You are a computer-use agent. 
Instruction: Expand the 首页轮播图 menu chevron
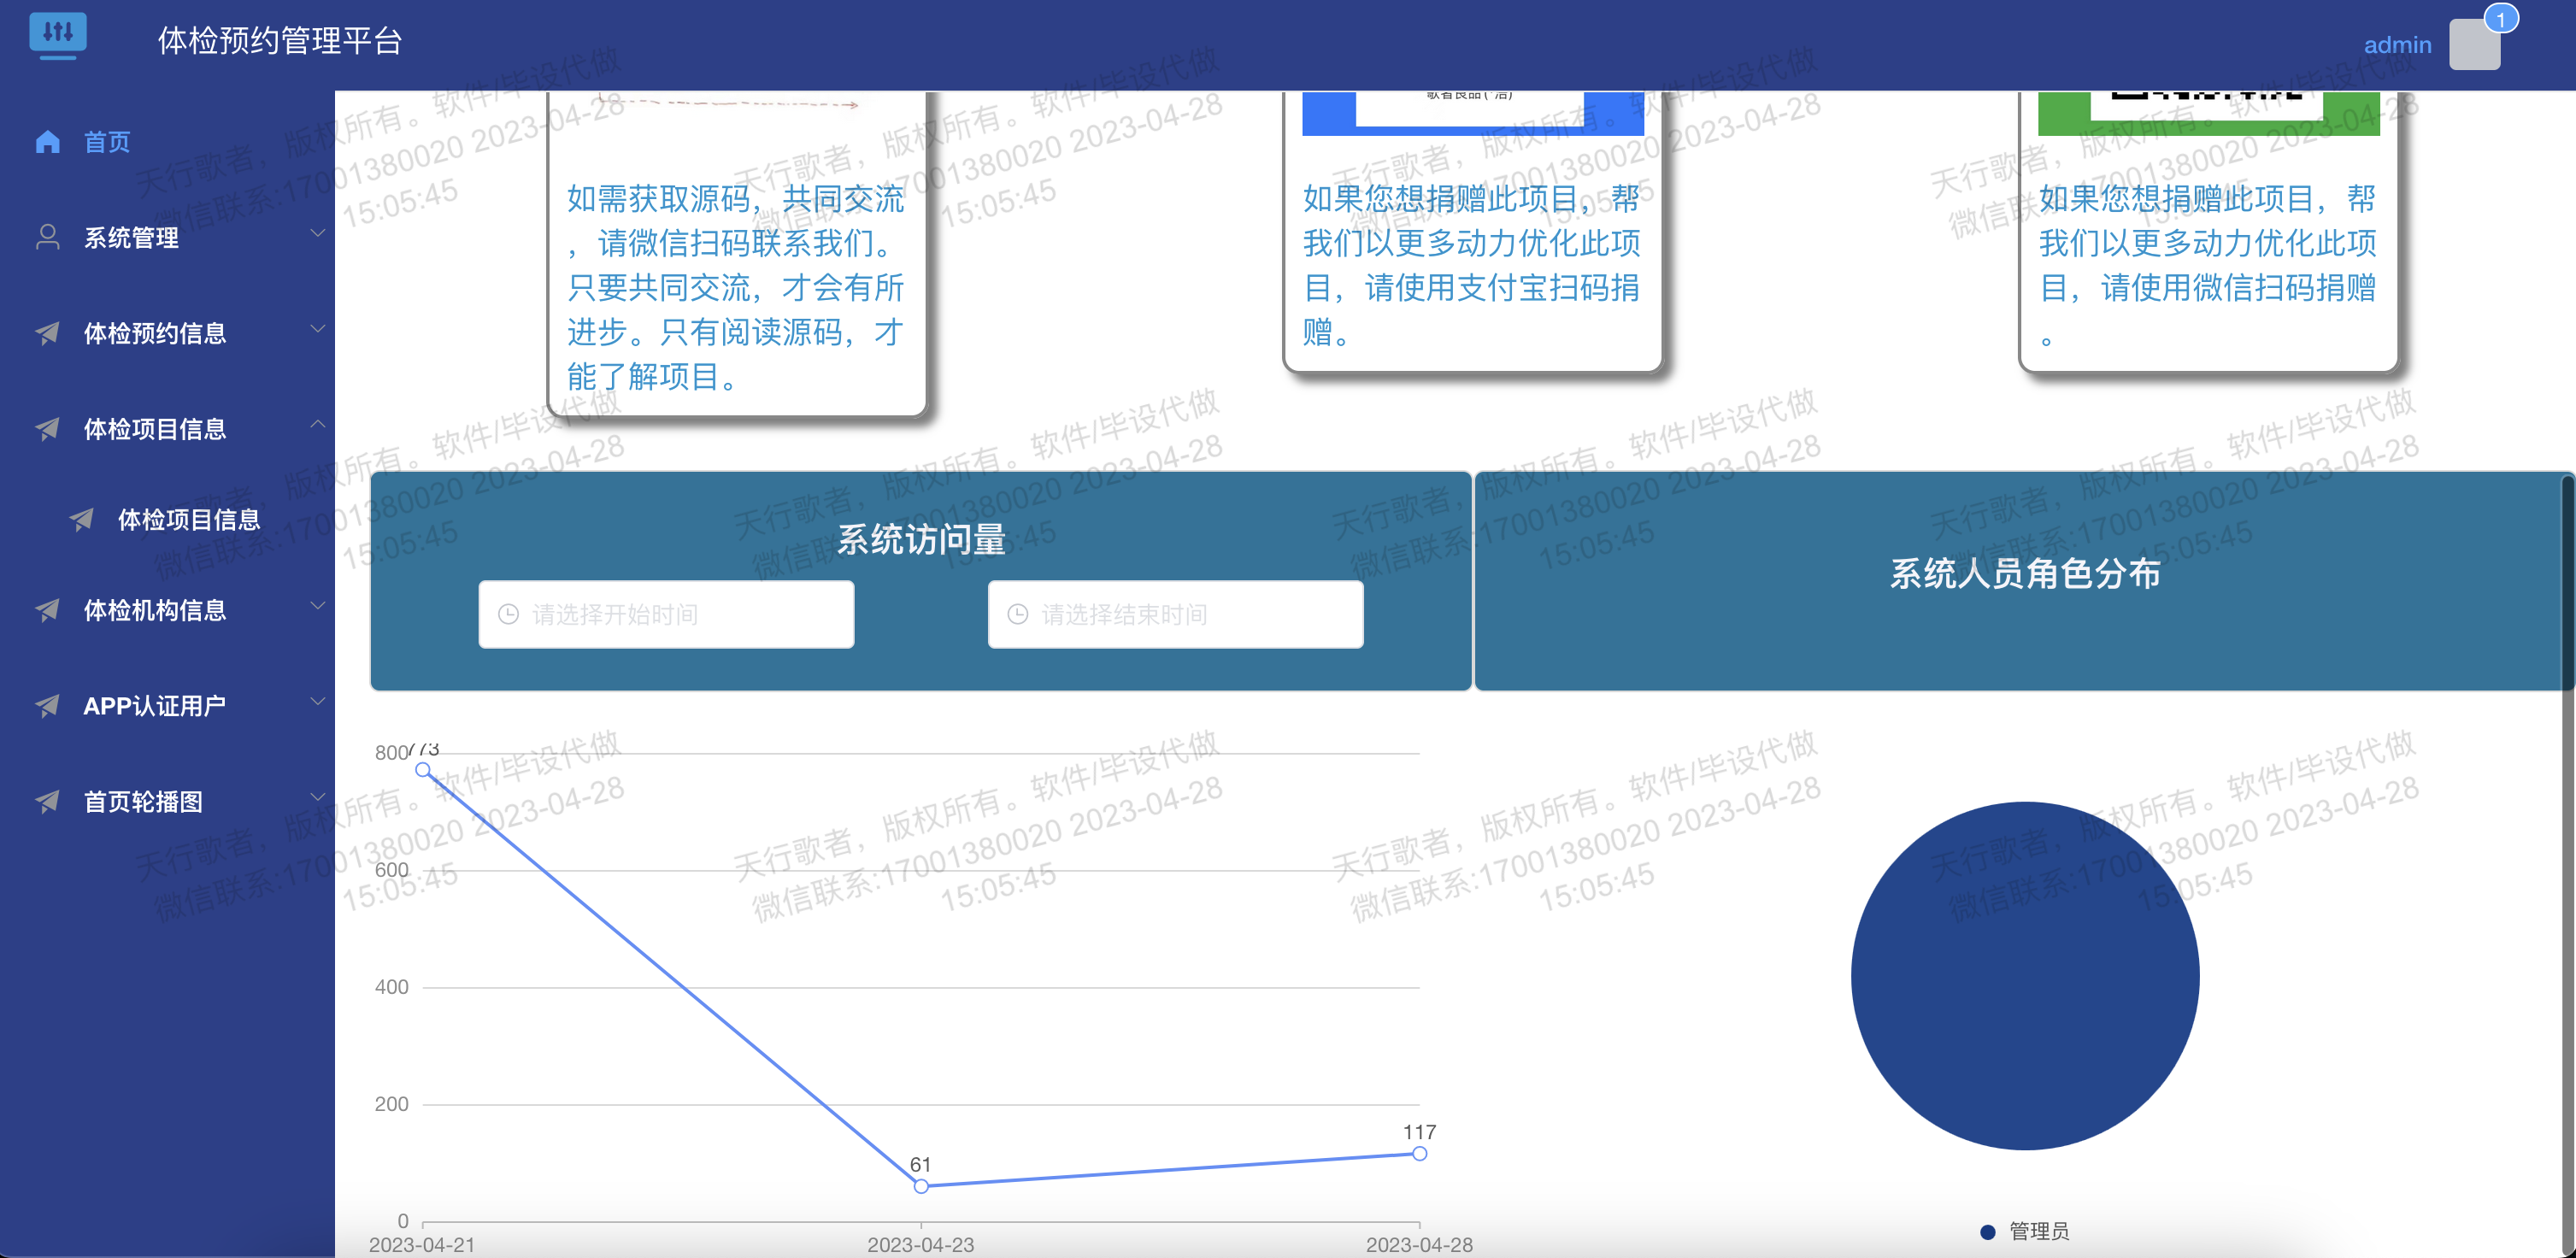pos(317,797)
